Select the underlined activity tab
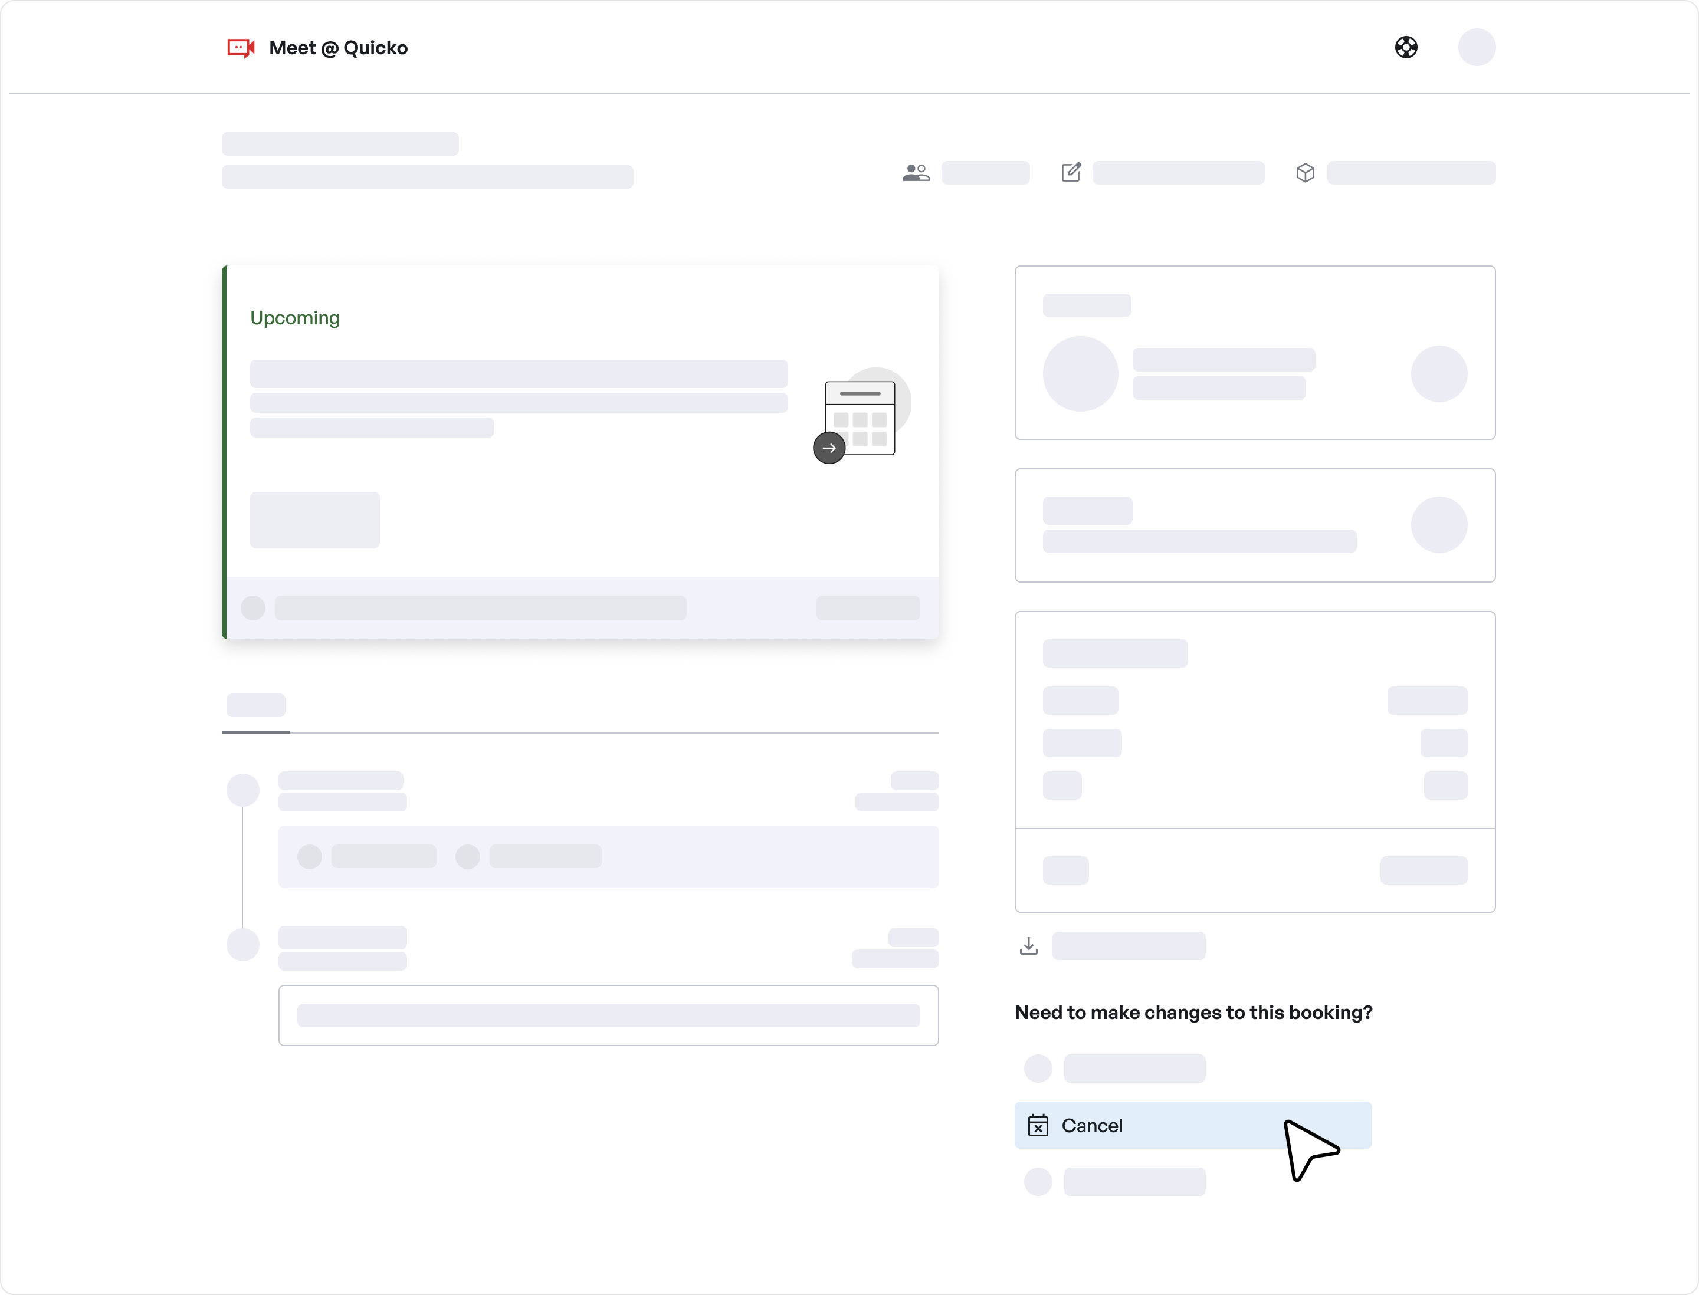 tap(256, 709)
